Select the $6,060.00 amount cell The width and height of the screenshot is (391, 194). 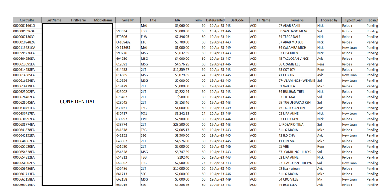tap(177, 26)
